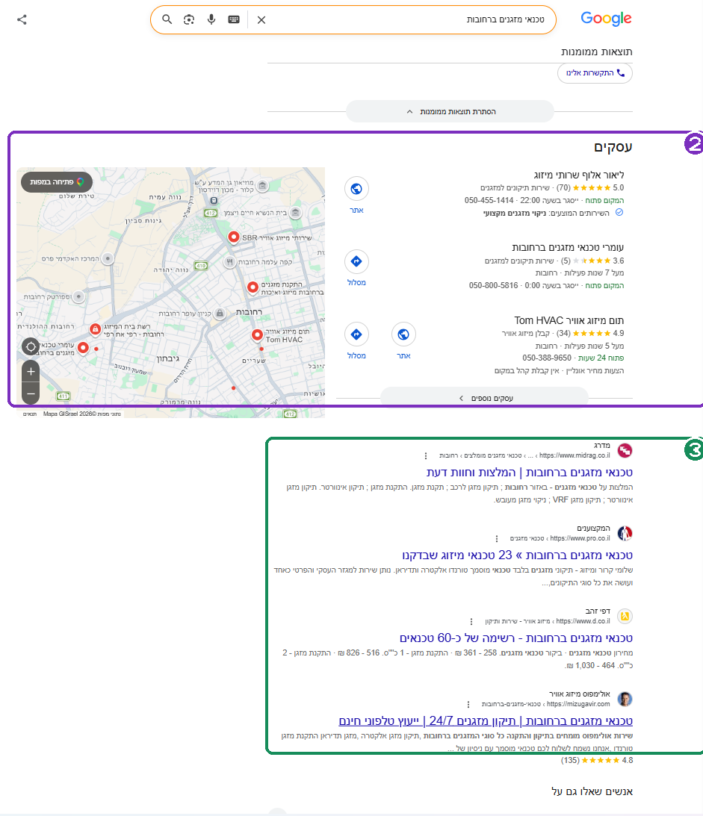703x816 pixels.
Task: Click phone number 050-455-1414
Action: [489, 200]
